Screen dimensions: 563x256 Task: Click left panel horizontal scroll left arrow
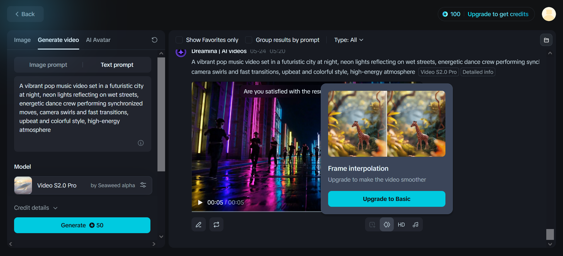click(11, 244)
